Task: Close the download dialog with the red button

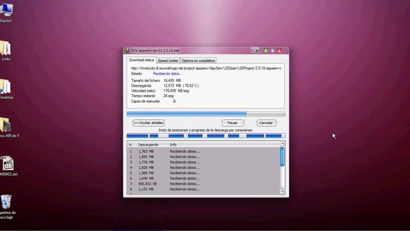Action: 279,50
